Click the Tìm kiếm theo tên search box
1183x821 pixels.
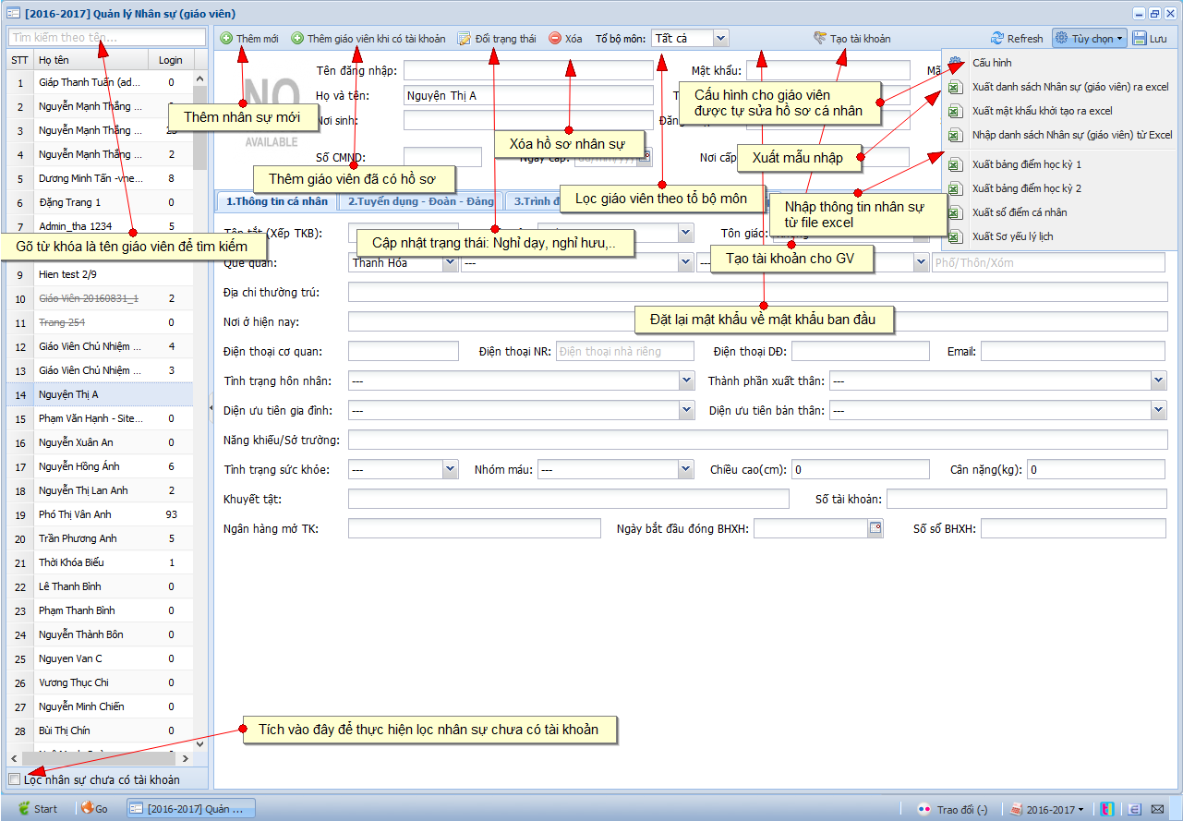pyautogui.click(x=107, y=37)
